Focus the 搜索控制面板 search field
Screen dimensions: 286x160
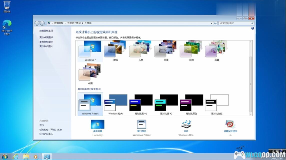pos(234,23)
